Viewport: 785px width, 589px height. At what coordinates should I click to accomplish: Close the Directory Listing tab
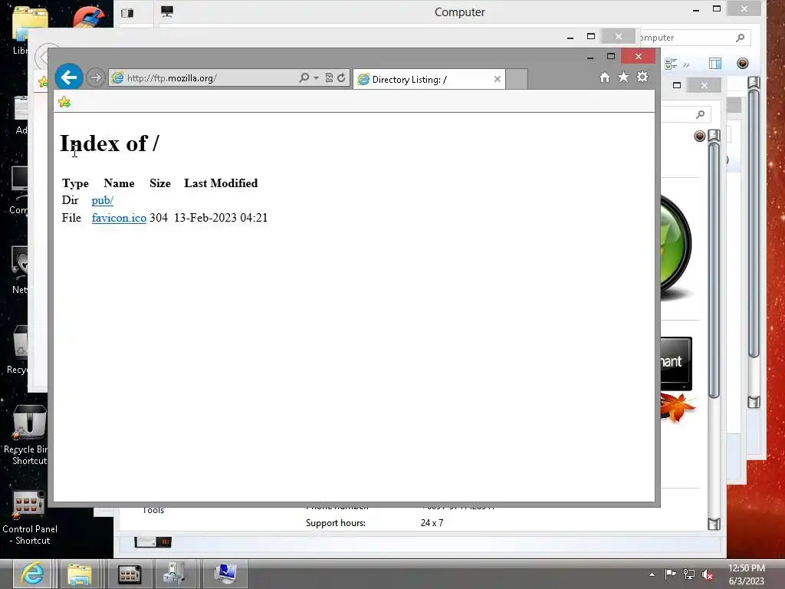point(497,79)
